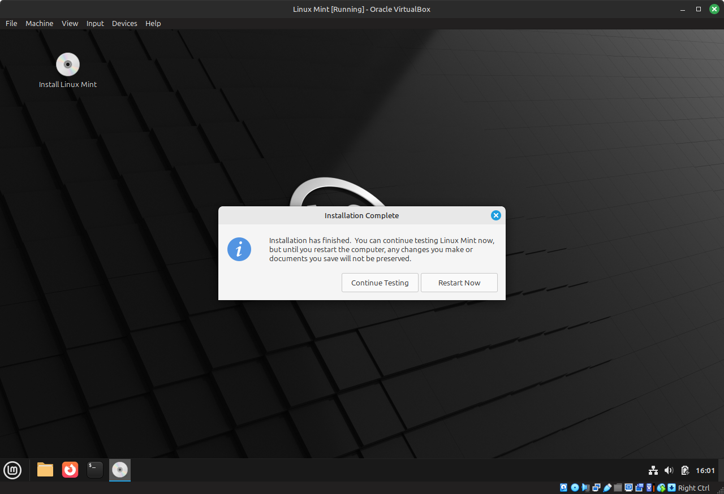Image resolution: width=724 pixels, height=494 pixels.
Task: Click the VirtualBox CPU virtualization indicator
Action: (x=650, y=488)
